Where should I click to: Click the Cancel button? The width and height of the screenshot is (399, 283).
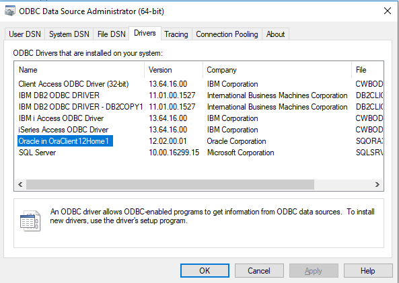click(259, 270)
